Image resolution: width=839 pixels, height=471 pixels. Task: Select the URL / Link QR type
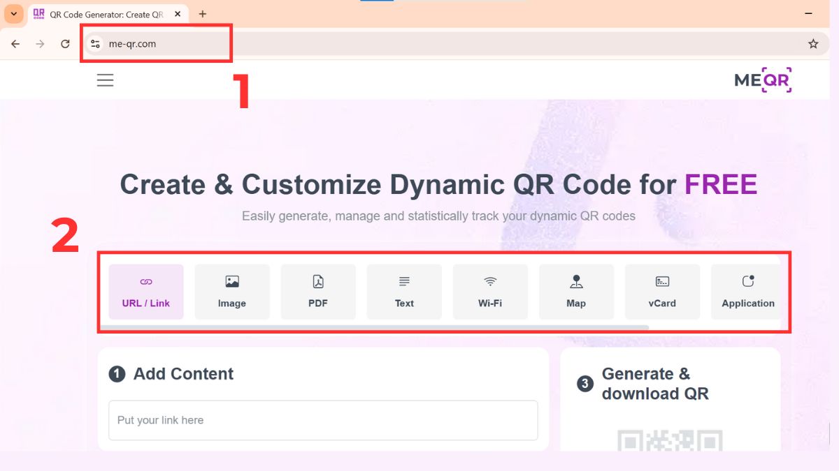point(145,291)
